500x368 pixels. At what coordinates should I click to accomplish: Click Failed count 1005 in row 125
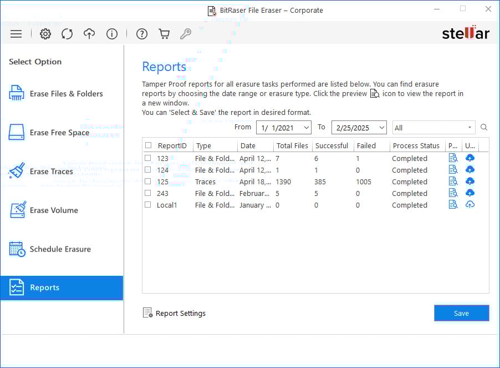[x=364, y=182]
